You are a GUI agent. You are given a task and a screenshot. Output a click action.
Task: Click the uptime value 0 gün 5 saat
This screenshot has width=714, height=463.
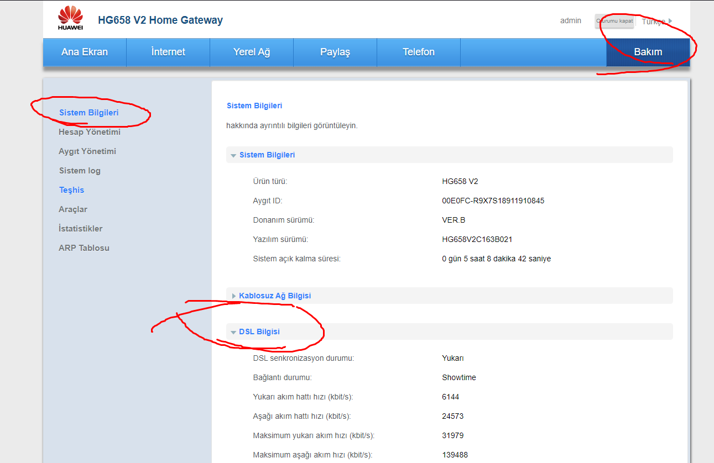pos(497,259)
